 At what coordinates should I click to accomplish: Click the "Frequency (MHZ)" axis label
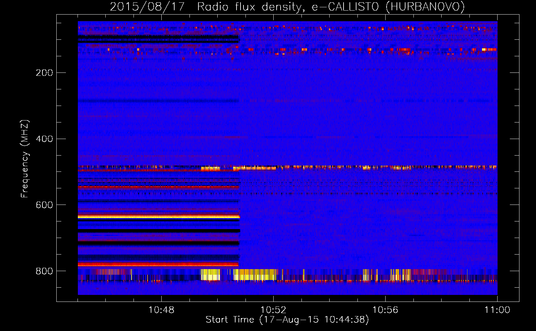25,159
